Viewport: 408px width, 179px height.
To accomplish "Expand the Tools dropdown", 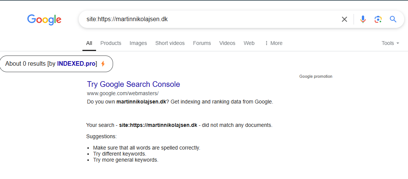I will click(390, 43).
